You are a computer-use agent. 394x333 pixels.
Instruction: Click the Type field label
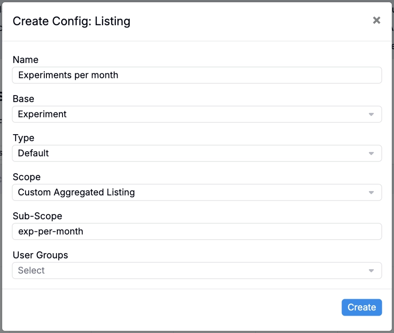pos(23,138)
